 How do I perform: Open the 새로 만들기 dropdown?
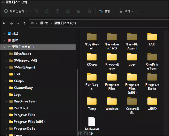point(16,11)
